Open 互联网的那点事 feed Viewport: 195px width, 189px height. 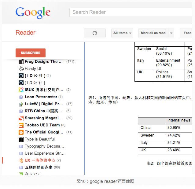tap(39, 168)
